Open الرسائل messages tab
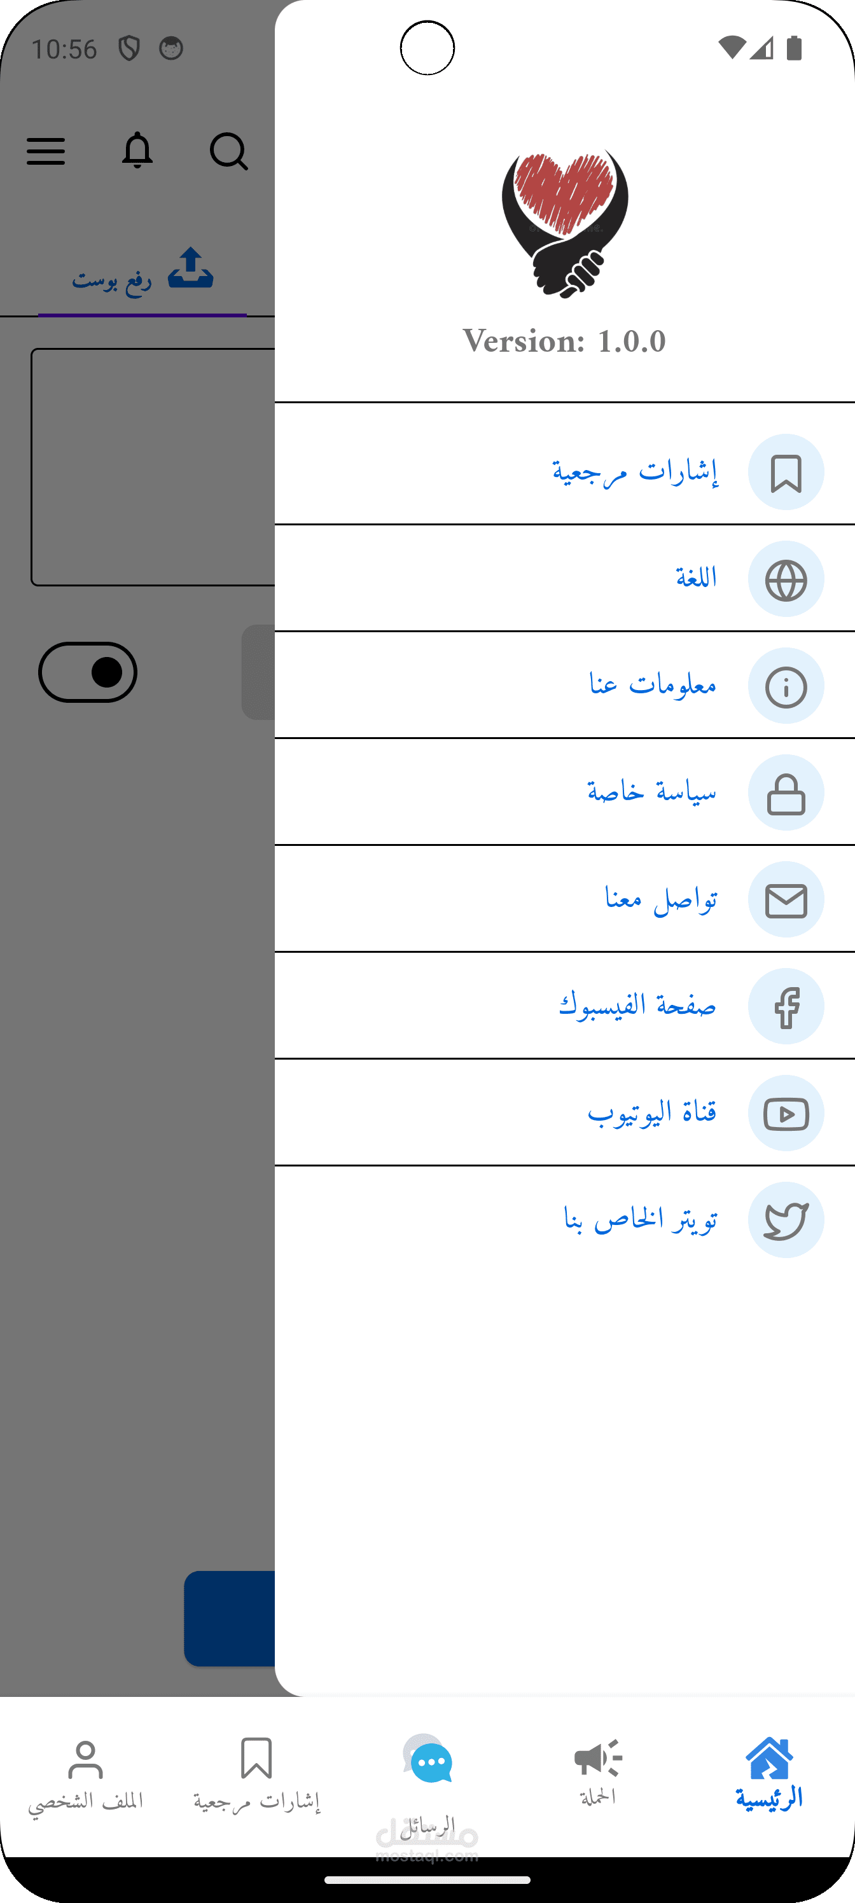 (x=428, y=1780)
